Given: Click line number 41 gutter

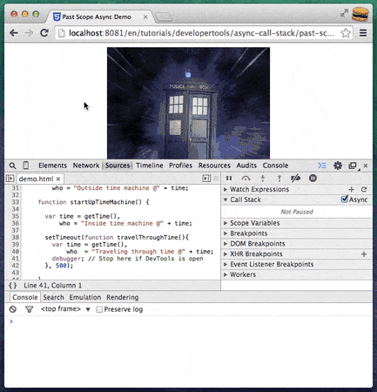Looking at the screenshot, I should [x=15, y=259].
